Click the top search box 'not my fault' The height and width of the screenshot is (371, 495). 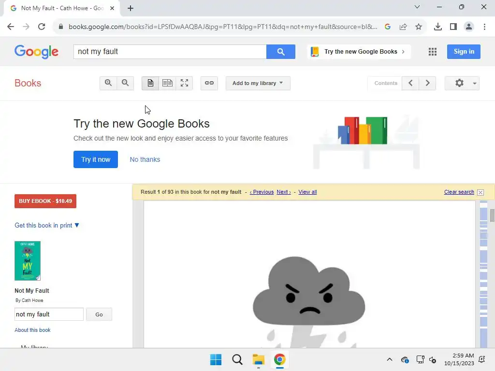pos(170,51)
